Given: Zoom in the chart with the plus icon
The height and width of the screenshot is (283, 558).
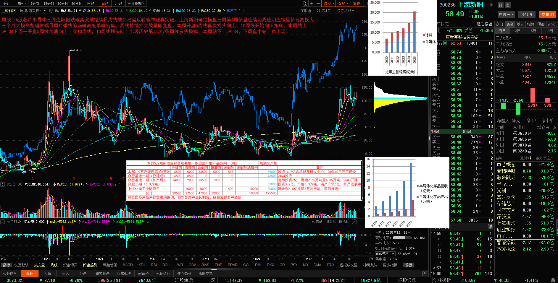Looking at the screenshot, I should coord(312,4).
